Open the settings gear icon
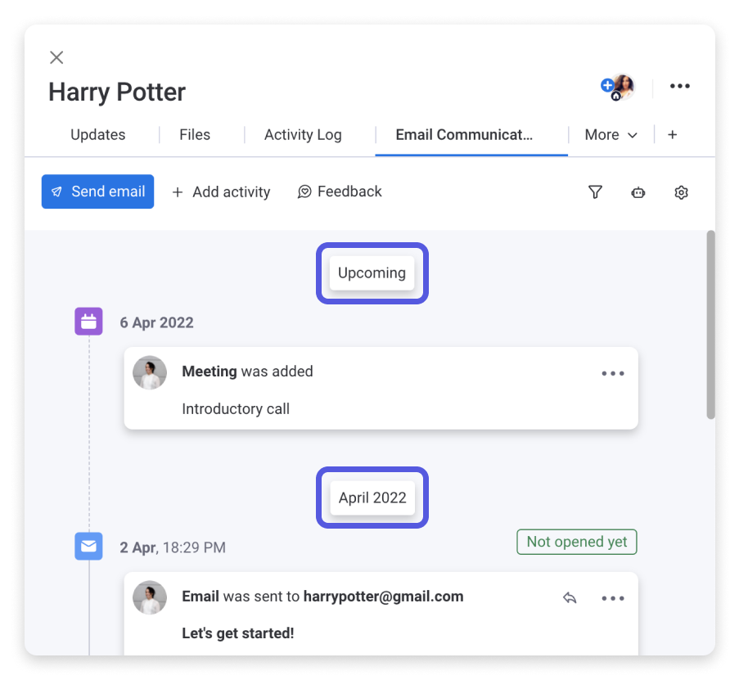This screenshot has width=739, height=680. point(681,192)
